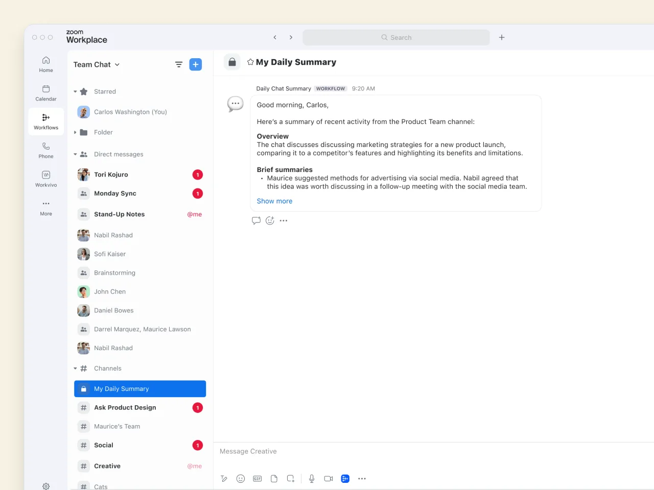Start a voice recording with the microphone icon
The width and height of the screenshot is (654, 490).
click(x=312, y=478)
